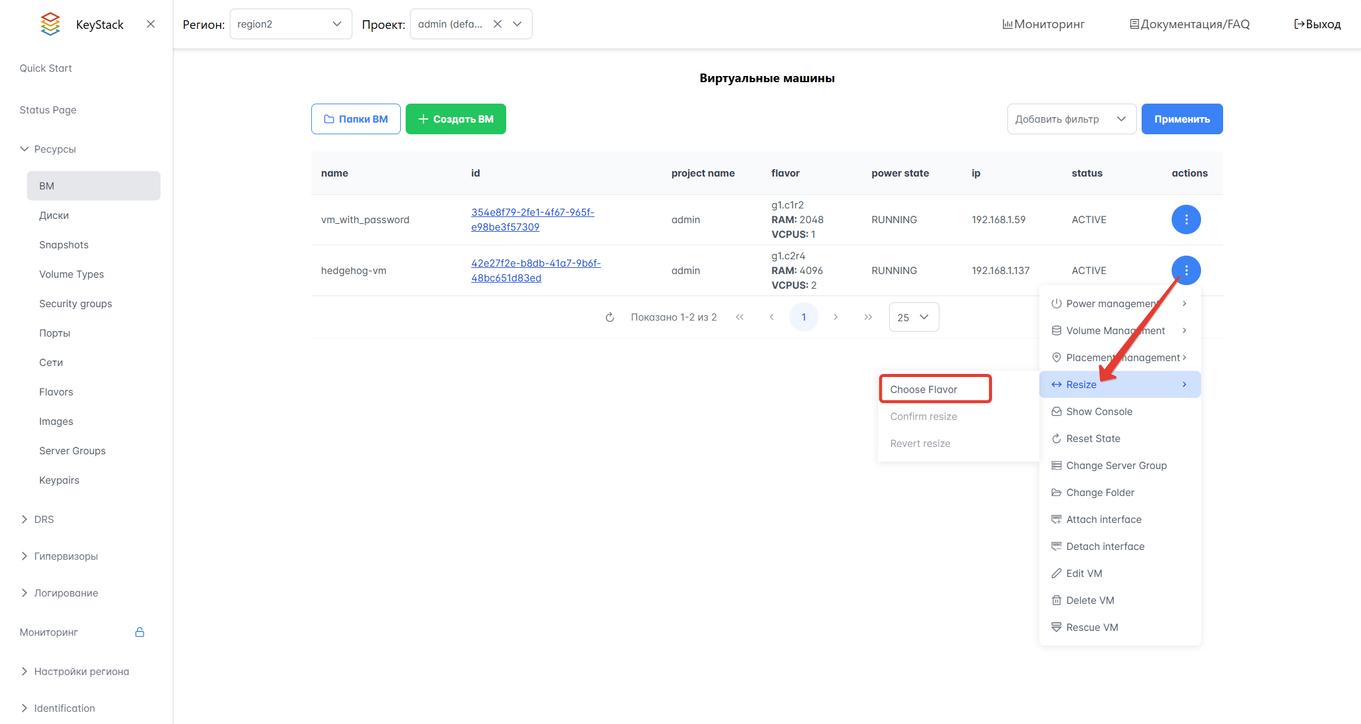Click the Создать ВМ button
The height and width of the screenshot is (724, 1361).
coord(456,119)
